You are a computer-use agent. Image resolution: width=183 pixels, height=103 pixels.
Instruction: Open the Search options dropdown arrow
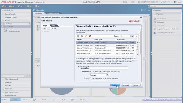click(120, 36)
